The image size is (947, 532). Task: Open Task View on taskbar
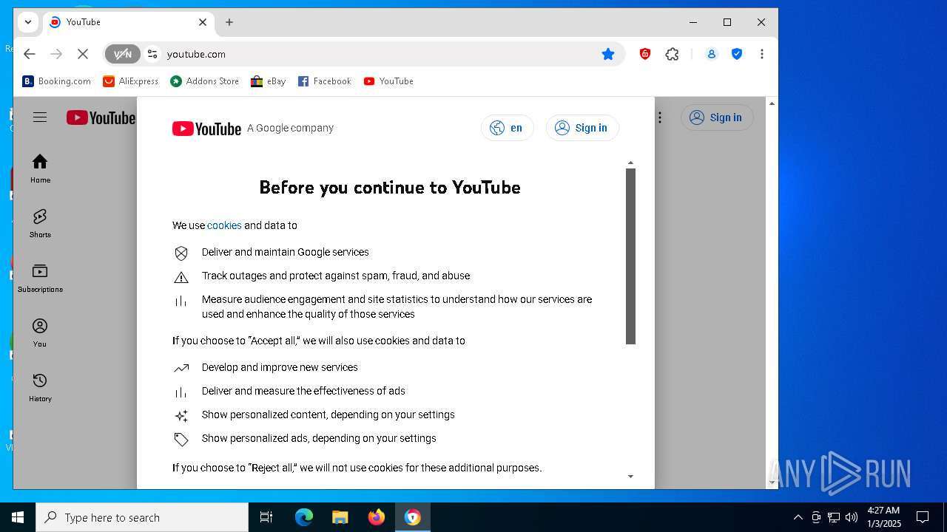[x=266, y=517]
